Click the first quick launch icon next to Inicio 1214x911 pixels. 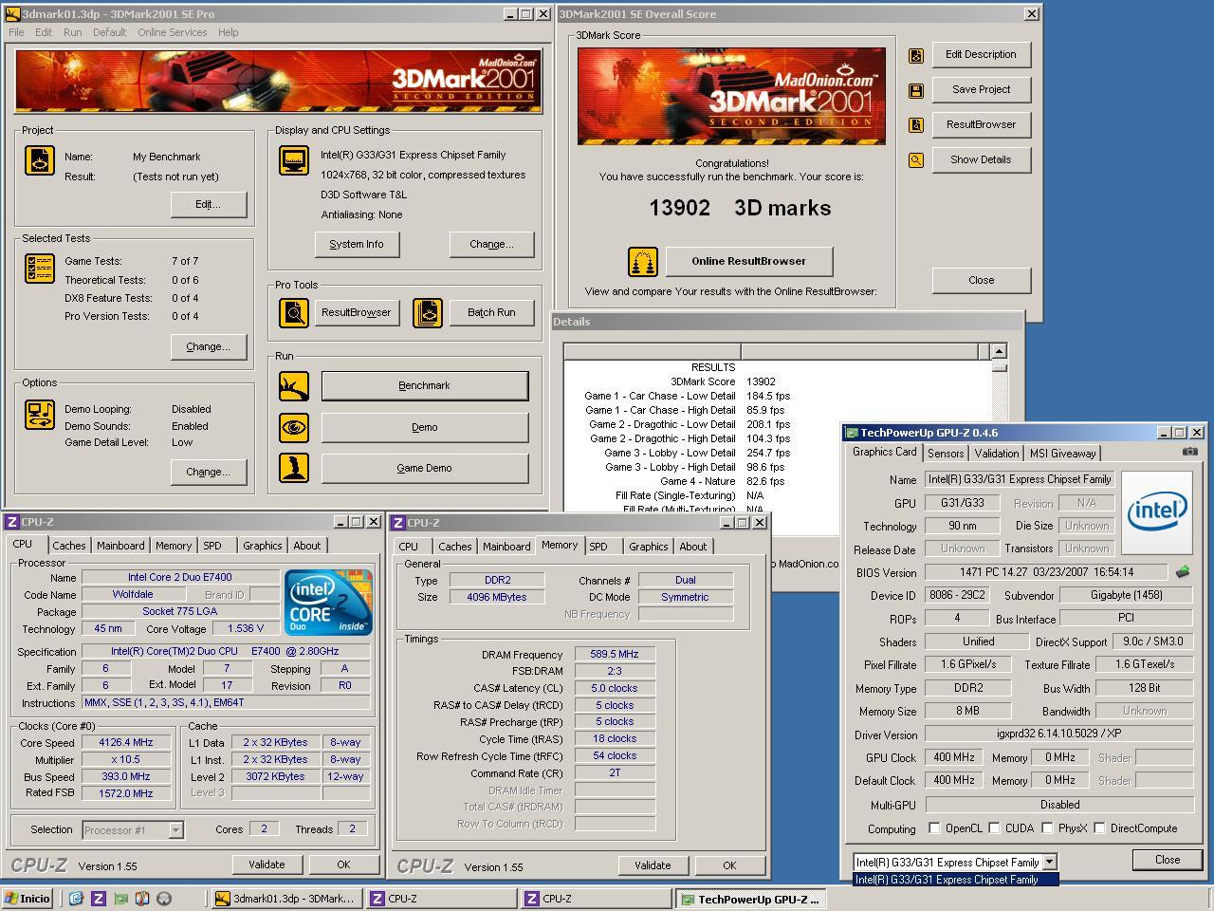(x=76, y=899)
